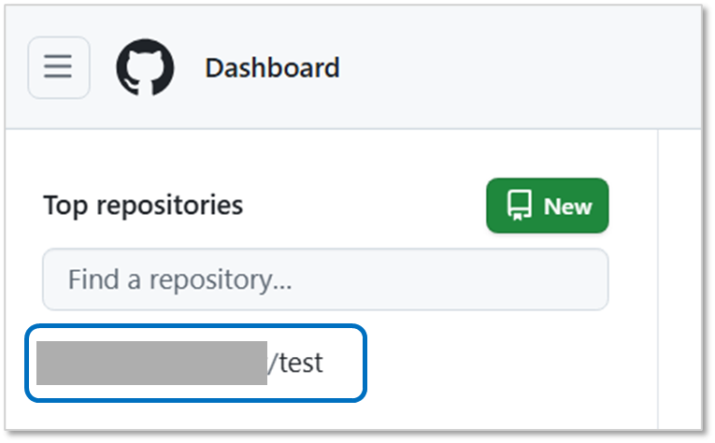
Task: Open the highlighted repository in the sidebar
Action: tap(195, 363)
